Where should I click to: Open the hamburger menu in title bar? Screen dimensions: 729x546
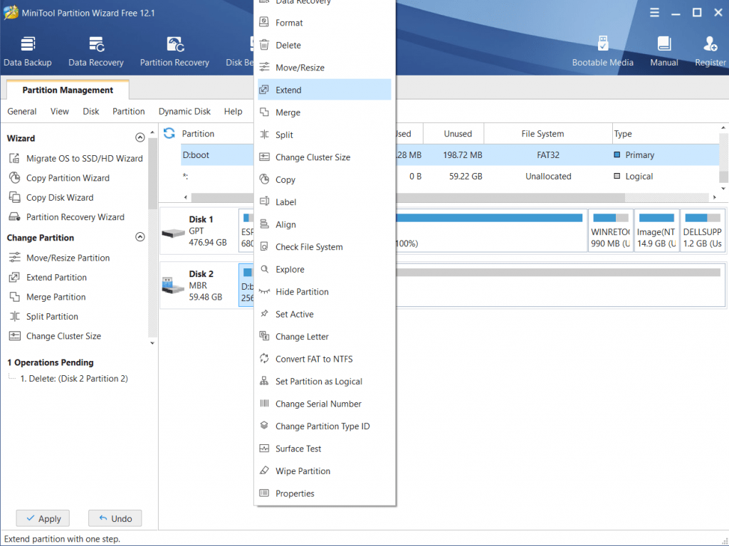[654, 13]
